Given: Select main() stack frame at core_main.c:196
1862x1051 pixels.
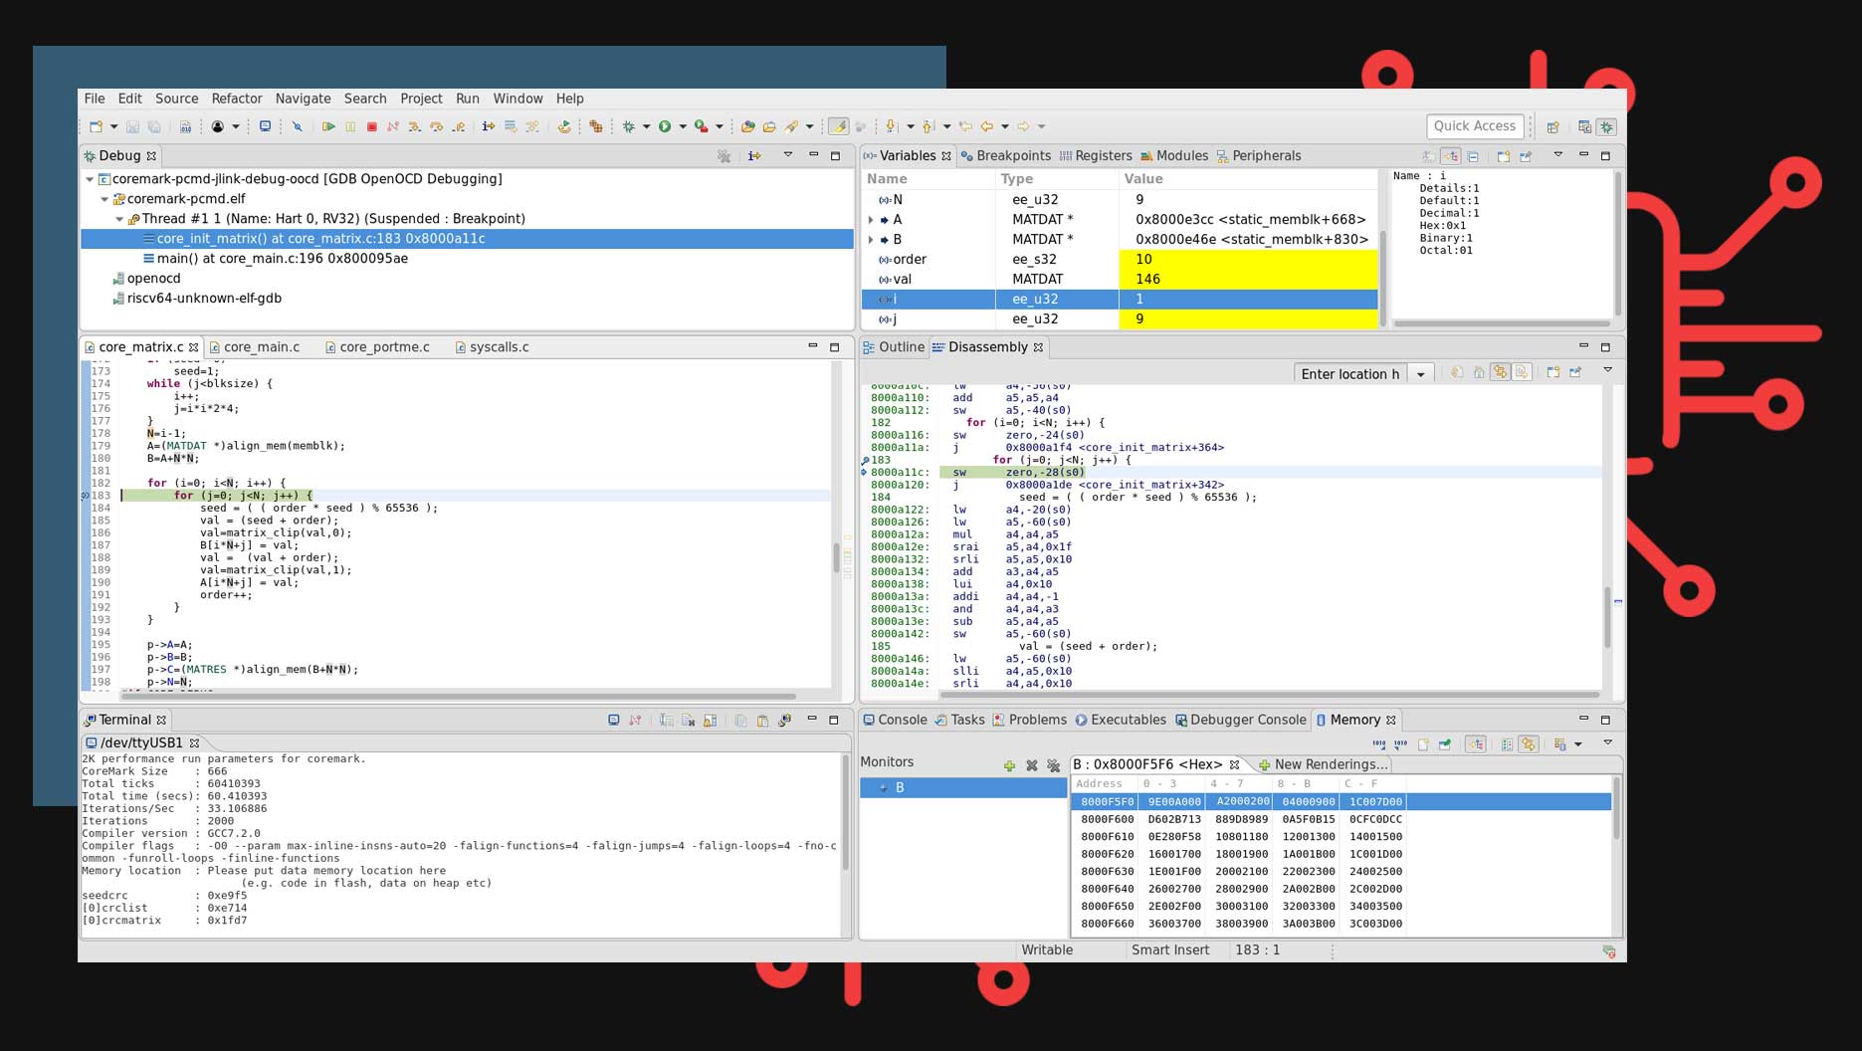Looking at the screenshot, I should point(282,259).
